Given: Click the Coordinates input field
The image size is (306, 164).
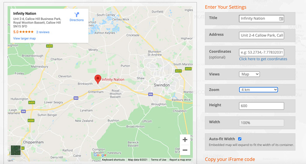Looking at the screenshot, I should click(261, 52).
